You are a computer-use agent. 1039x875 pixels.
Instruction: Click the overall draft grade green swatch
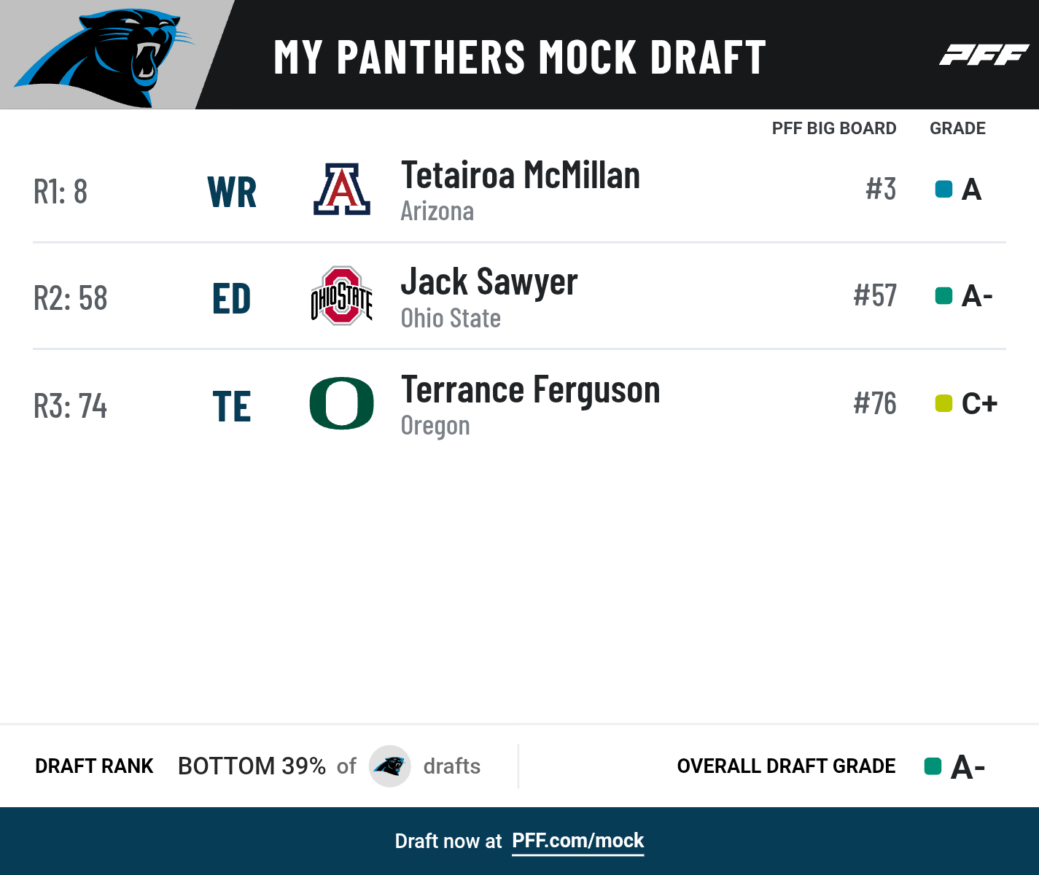[x=933, y=766]
